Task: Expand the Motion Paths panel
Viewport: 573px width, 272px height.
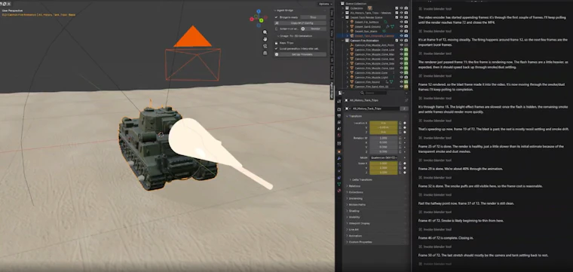Action: point(357,204)
